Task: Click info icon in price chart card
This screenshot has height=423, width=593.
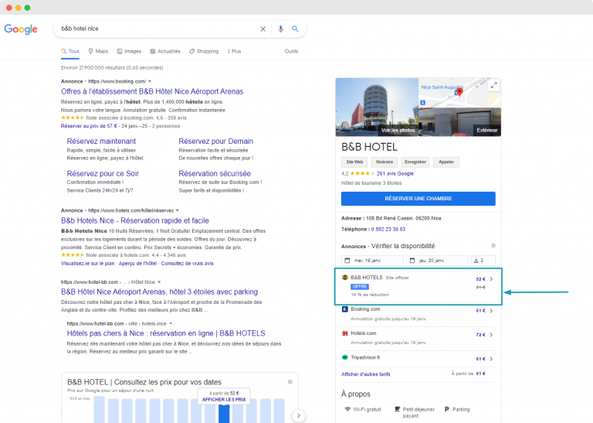Action: pos(290,382)
